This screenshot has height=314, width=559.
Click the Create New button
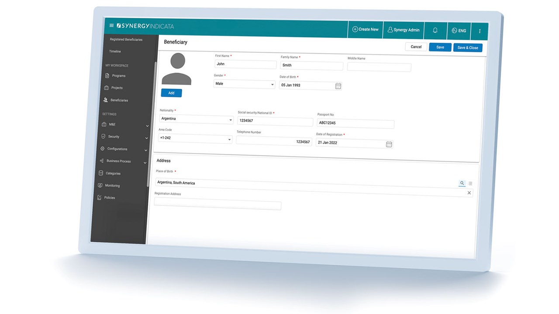366,29
